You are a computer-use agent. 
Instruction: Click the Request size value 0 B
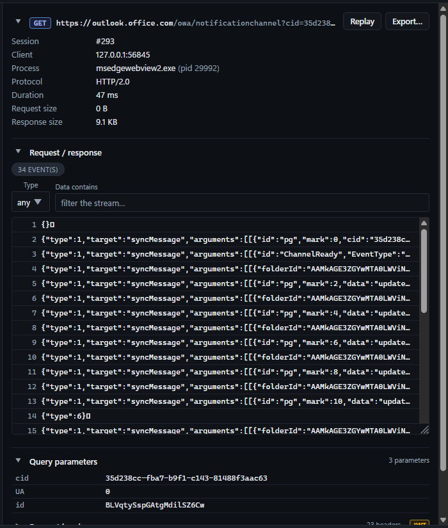(x=102, y=109)
